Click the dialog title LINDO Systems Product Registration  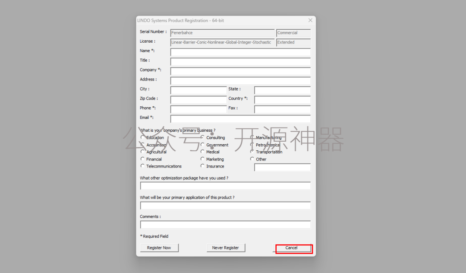coord(180,21)
